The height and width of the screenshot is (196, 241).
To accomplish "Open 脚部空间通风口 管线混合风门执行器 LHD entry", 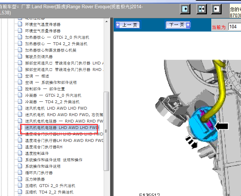I will pyautogui.click(x=64, y=63).
